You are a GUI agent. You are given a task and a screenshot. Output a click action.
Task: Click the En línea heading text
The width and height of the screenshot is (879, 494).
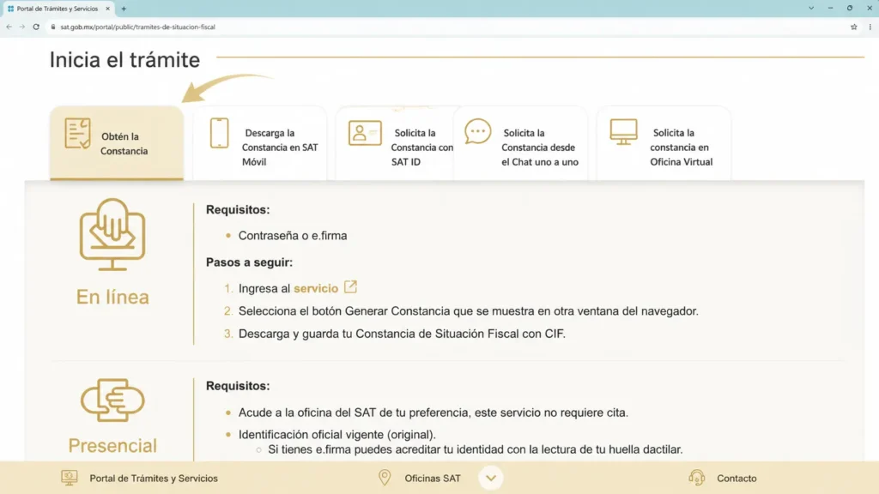tap(112, 297)
